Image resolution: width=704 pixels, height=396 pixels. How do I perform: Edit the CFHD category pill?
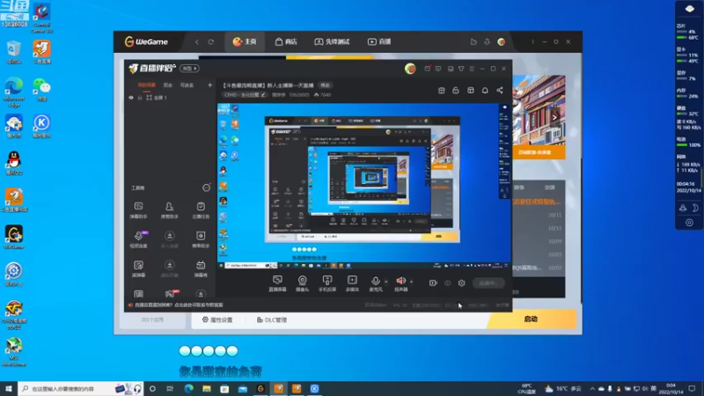point(245,95)
